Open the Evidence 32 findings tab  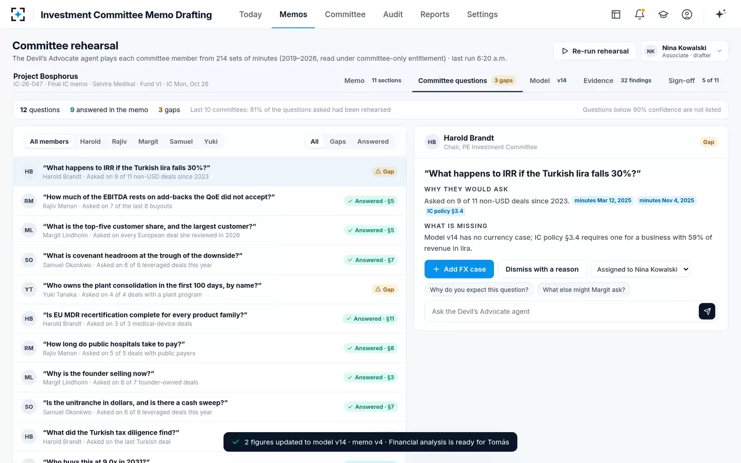pyautogui.click(x=617, y=81)
